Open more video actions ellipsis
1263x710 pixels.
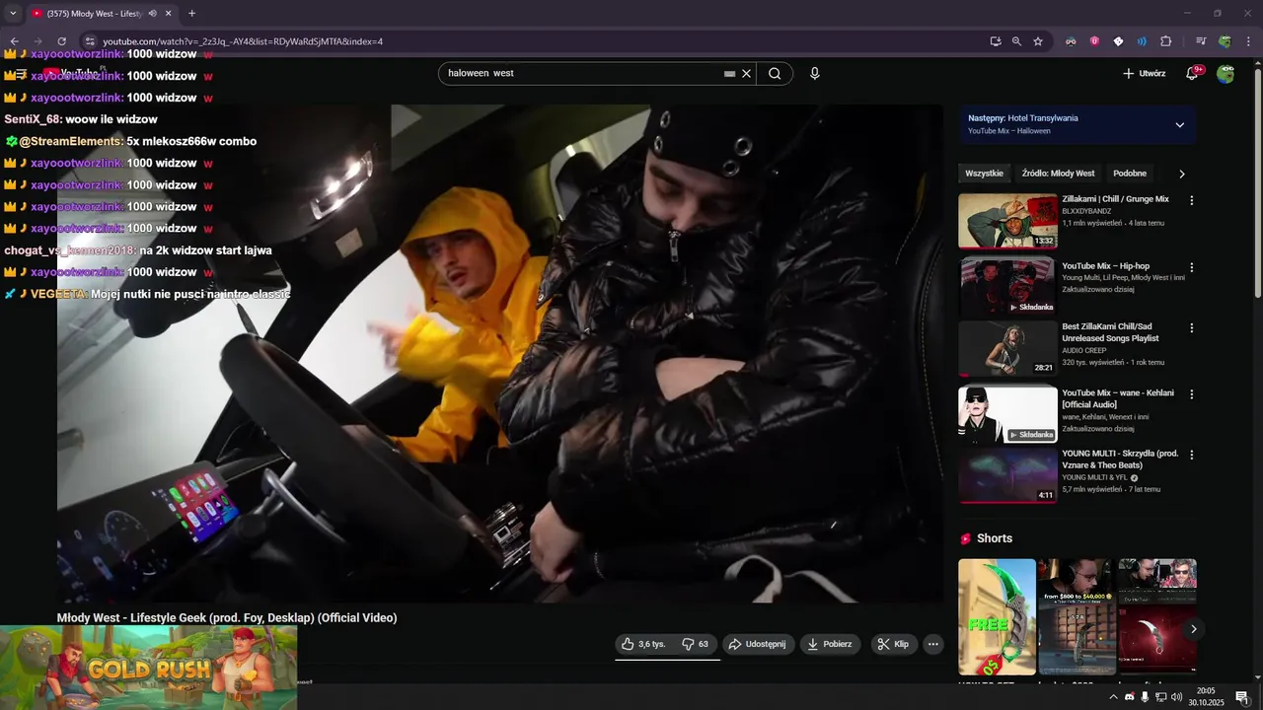tap(933, 644)
